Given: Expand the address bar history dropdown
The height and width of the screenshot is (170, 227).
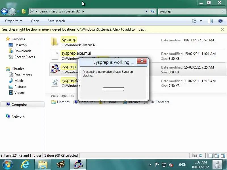Looking at the screenshot, I should pyautogui.click(x=146, y=11).
